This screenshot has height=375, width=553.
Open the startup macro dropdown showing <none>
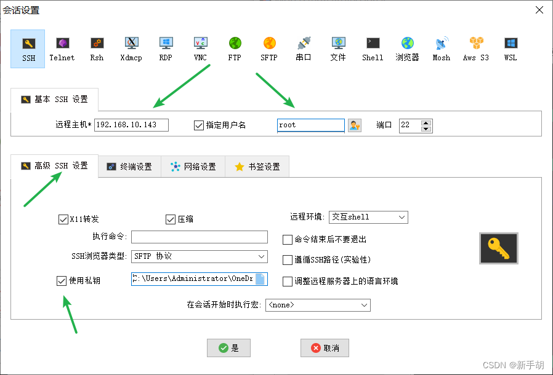[x=318, y=305]
